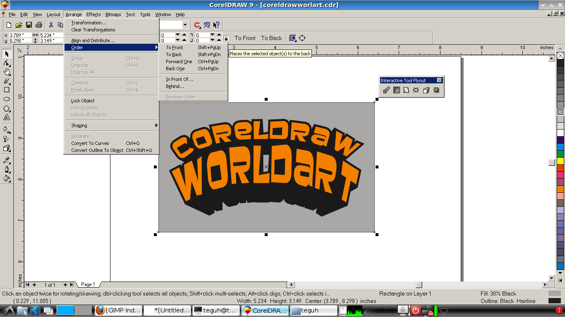Choose Forward One from the Order submenu

pyautogui.click(x=178, y=61)
